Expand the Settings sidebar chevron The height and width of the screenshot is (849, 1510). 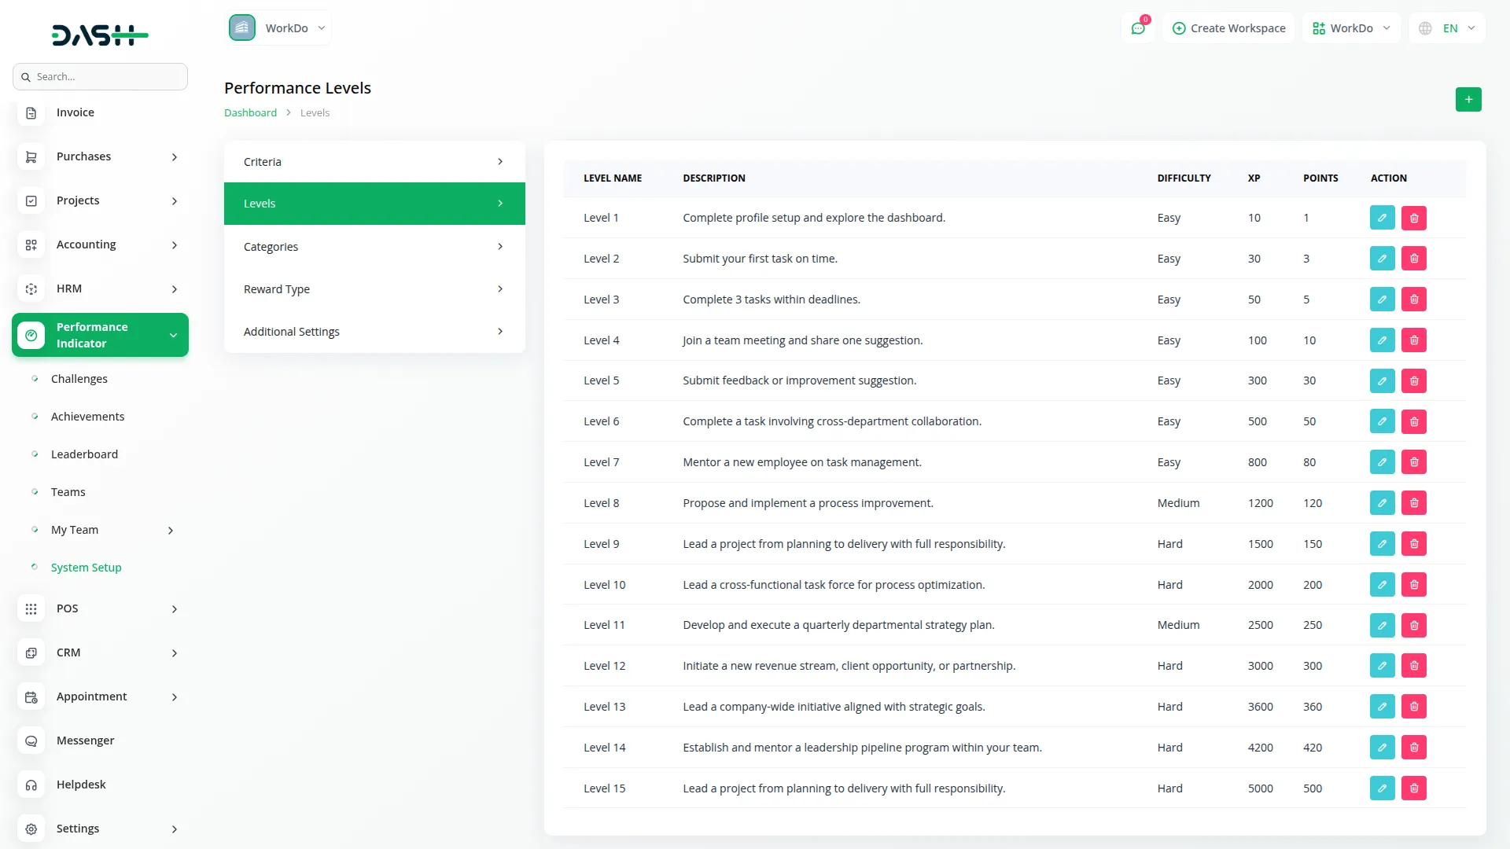point(174,829)
